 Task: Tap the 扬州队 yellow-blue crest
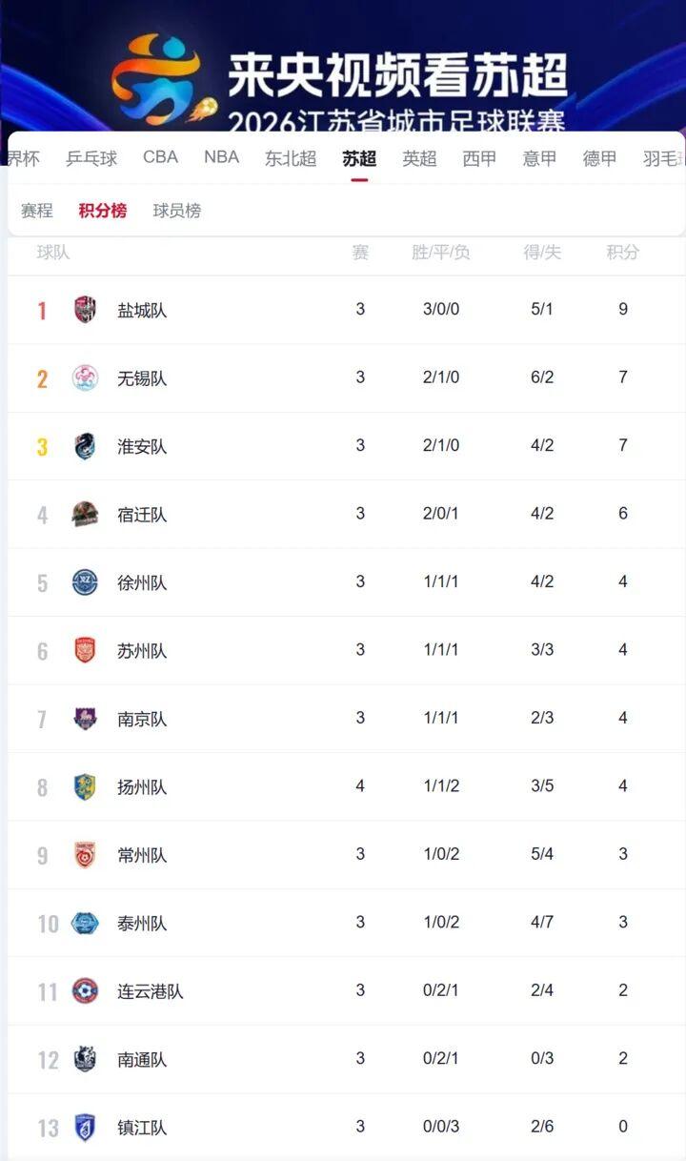[85, 786]
